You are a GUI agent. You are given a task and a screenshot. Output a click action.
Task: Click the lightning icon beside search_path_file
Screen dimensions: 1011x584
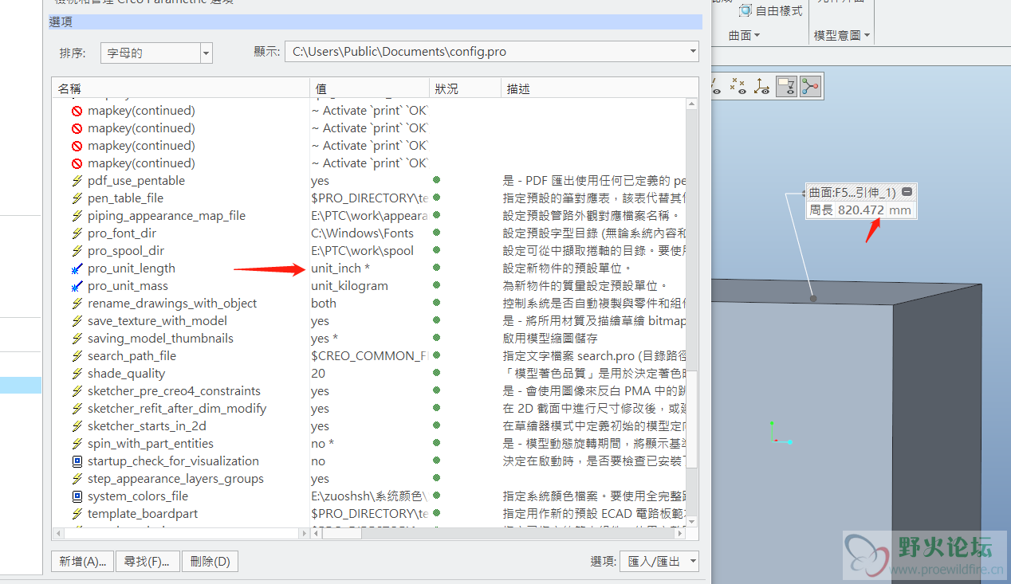tap(77, 356)
